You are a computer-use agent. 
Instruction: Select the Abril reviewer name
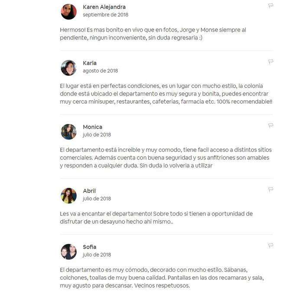[x=89, y=191]
